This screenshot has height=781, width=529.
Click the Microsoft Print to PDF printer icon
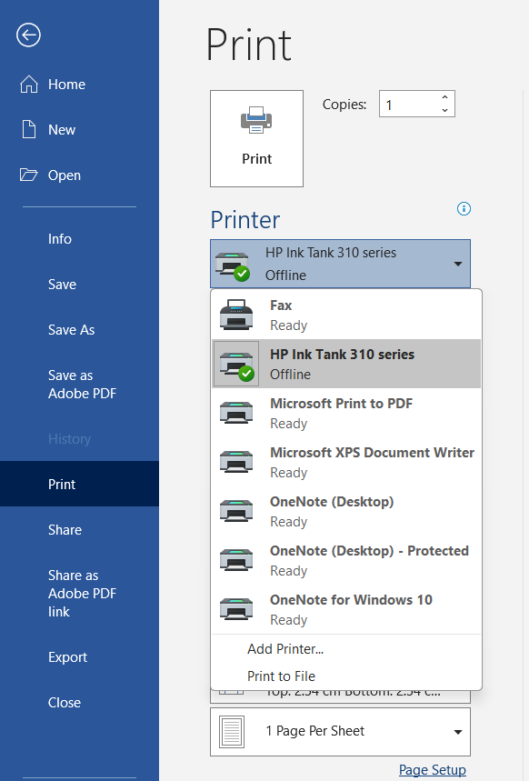point(236,413)
